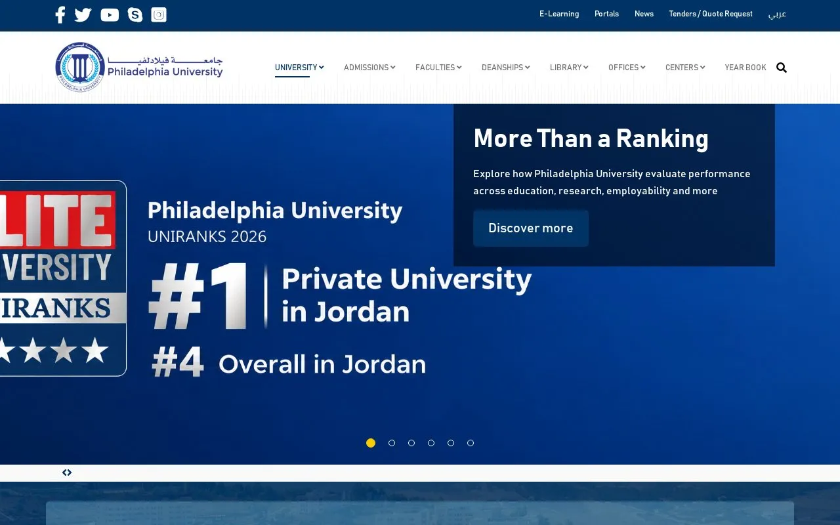Expand the Admissions menu

coord(369,68)
